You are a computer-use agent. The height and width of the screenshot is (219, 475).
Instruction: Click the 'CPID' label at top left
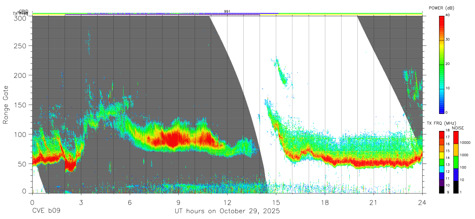[23, 11]
